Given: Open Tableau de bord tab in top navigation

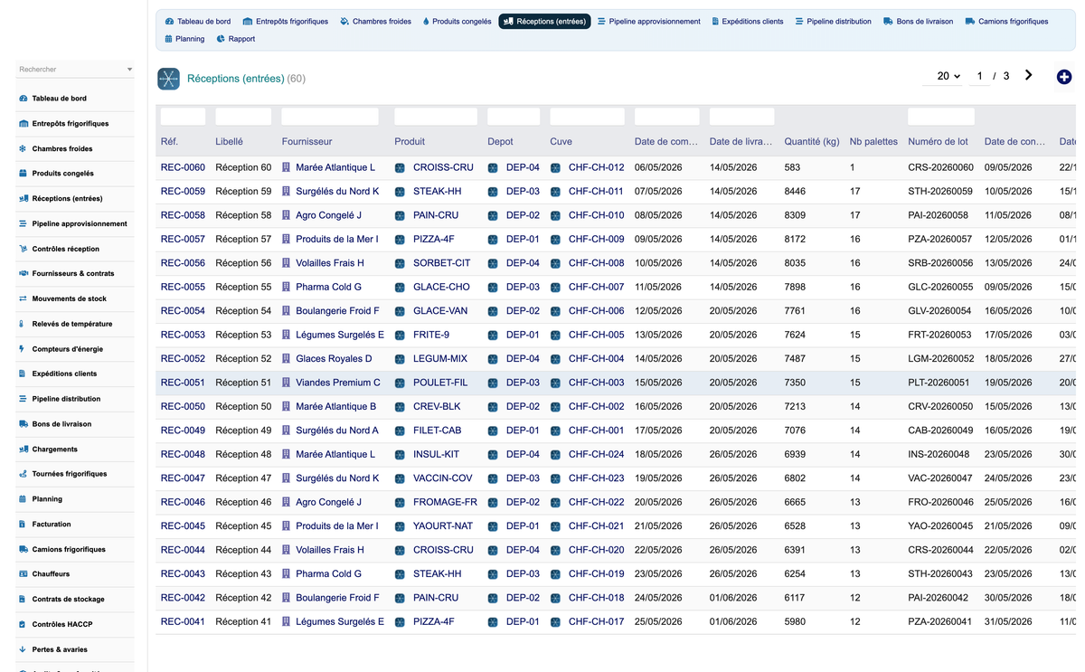Looking at the screenshot, I should tap(198, 22).
